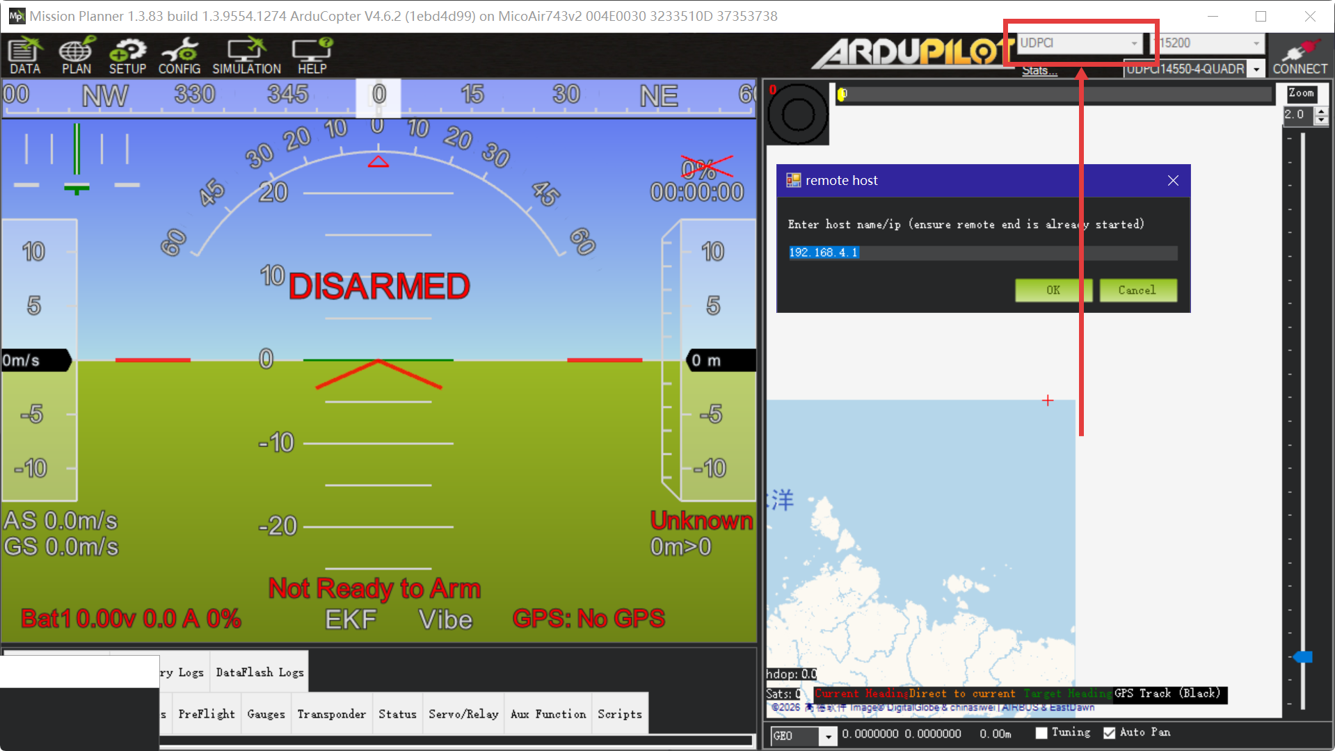Viewport: 1335px width, 751px height.
Task: Open the SETUP screen
Action: [127, 56]
